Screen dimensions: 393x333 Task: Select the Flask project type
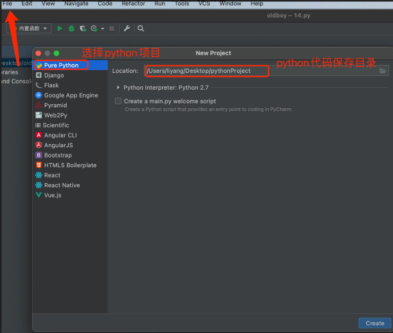(70, 85)
